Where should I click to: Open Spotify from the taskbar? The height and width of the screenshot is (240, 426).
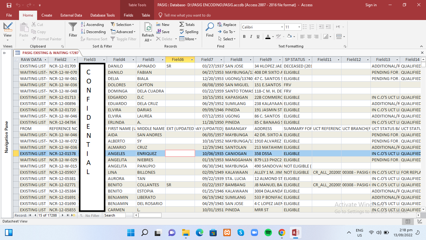click(x=268, y=232)
